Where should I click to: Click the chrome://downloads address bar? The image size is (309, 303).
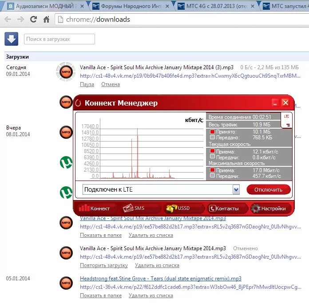pos(181,19)
